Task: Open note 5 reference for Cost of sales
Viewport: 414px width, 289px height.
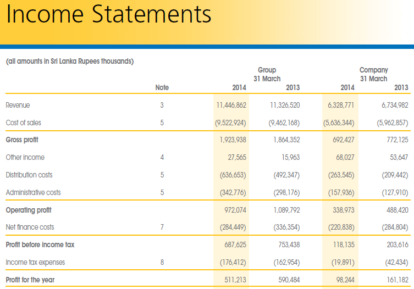Action: pos(162,123)
